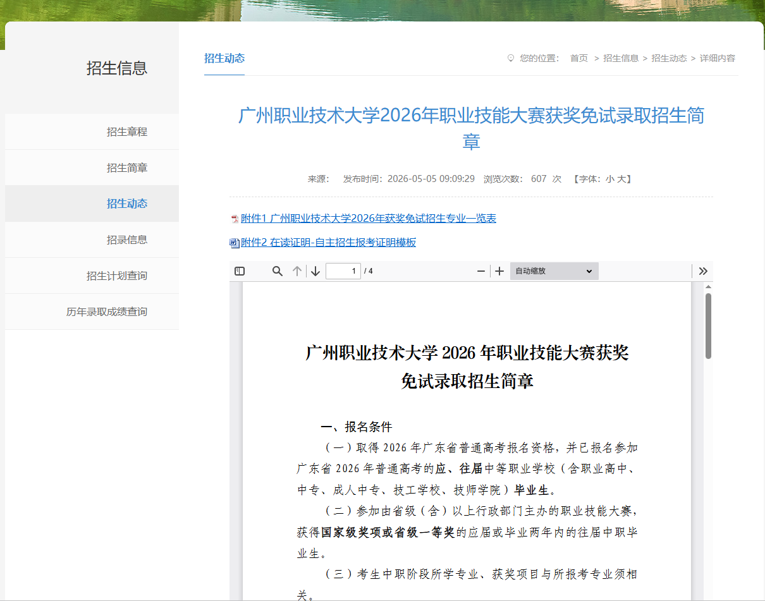
Task: Click the PDF page number field
Action: pos(343,271)
